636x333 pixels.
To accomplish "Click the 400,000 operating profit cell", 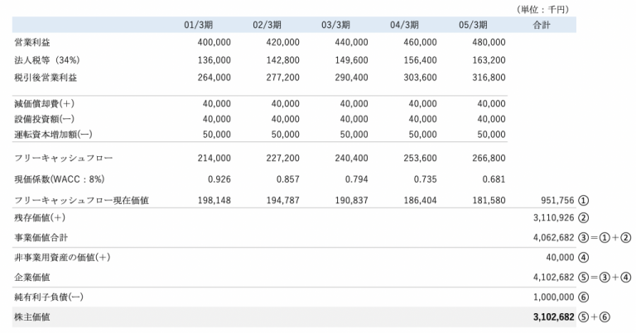I will coord(214,42).
